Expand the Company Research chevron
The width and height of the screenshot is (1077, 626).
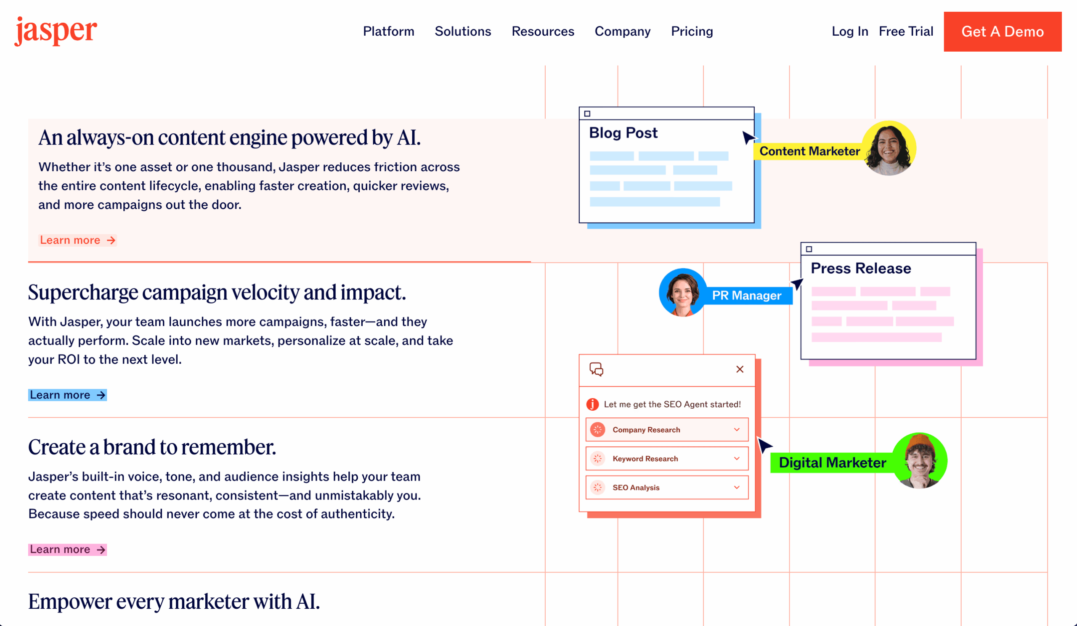point(737,430)
